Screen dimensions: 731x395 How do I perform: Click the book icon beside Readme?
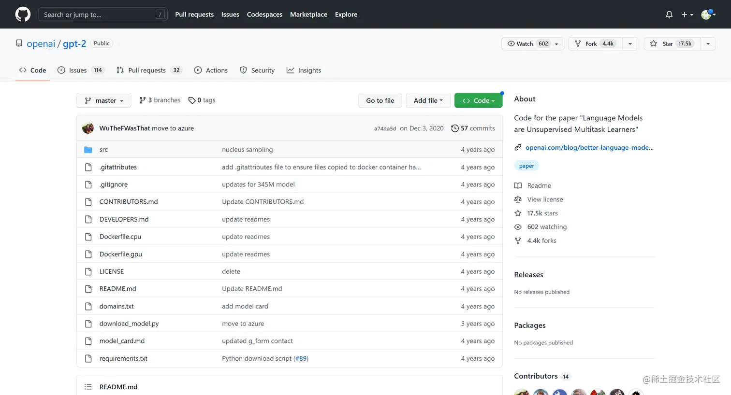coord(518,185)
